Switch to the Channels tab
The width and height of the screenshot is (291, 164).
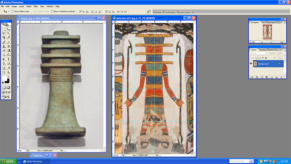263,49
